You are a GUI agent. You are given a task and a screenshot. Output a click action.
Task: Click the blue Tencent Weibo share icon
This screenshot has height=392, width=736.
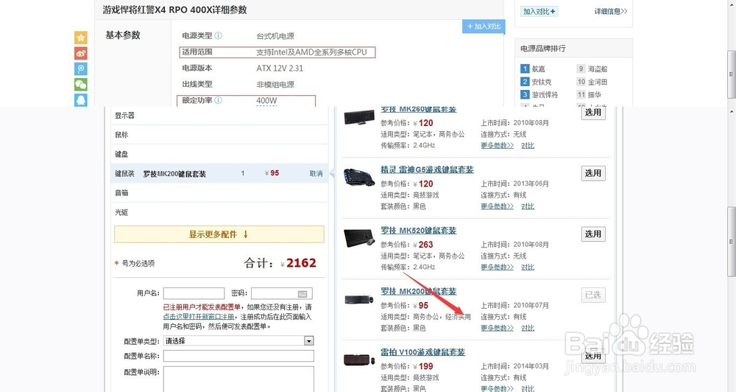tap(81, 69)
